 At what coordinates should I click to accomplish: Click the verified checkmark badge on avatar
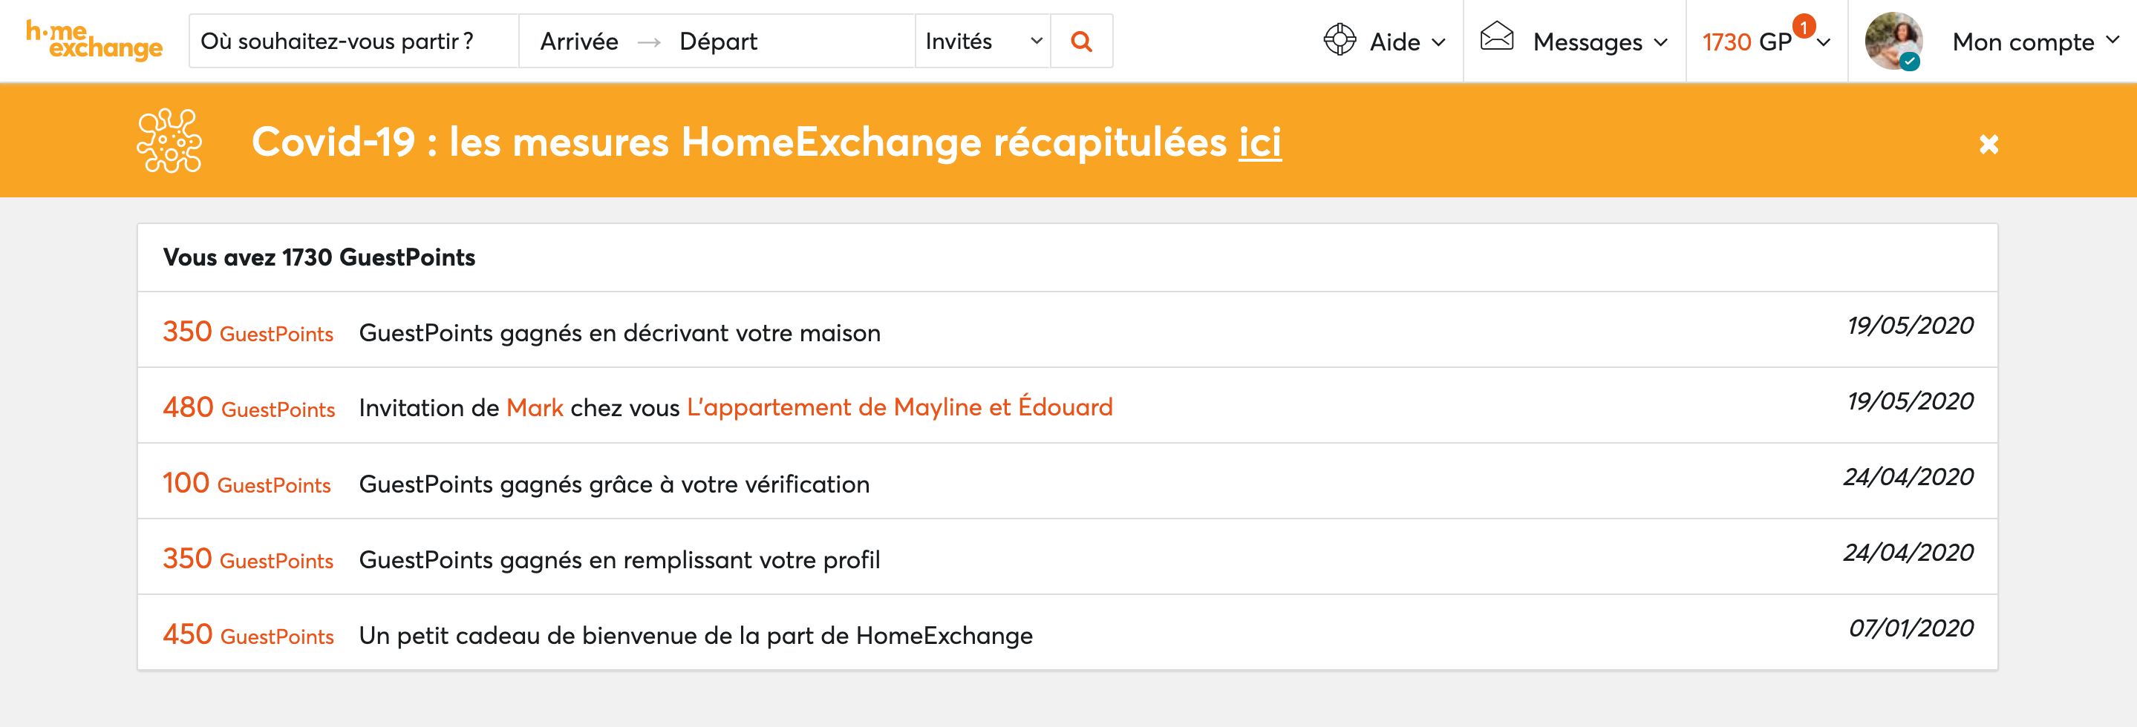[1910, 62]
